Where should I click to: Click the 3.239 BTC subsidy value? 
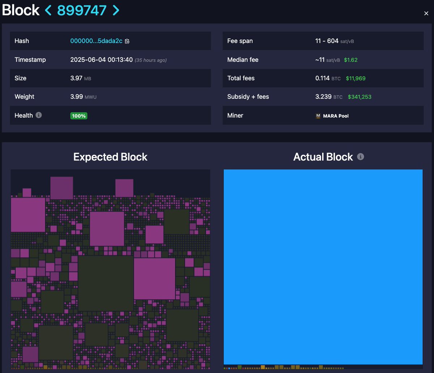click(329, 97)
